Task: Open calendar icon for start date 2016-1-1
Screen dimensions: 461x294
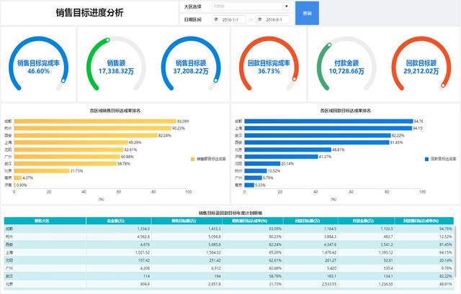Action: pyautogui.click(x=216, y=19)
